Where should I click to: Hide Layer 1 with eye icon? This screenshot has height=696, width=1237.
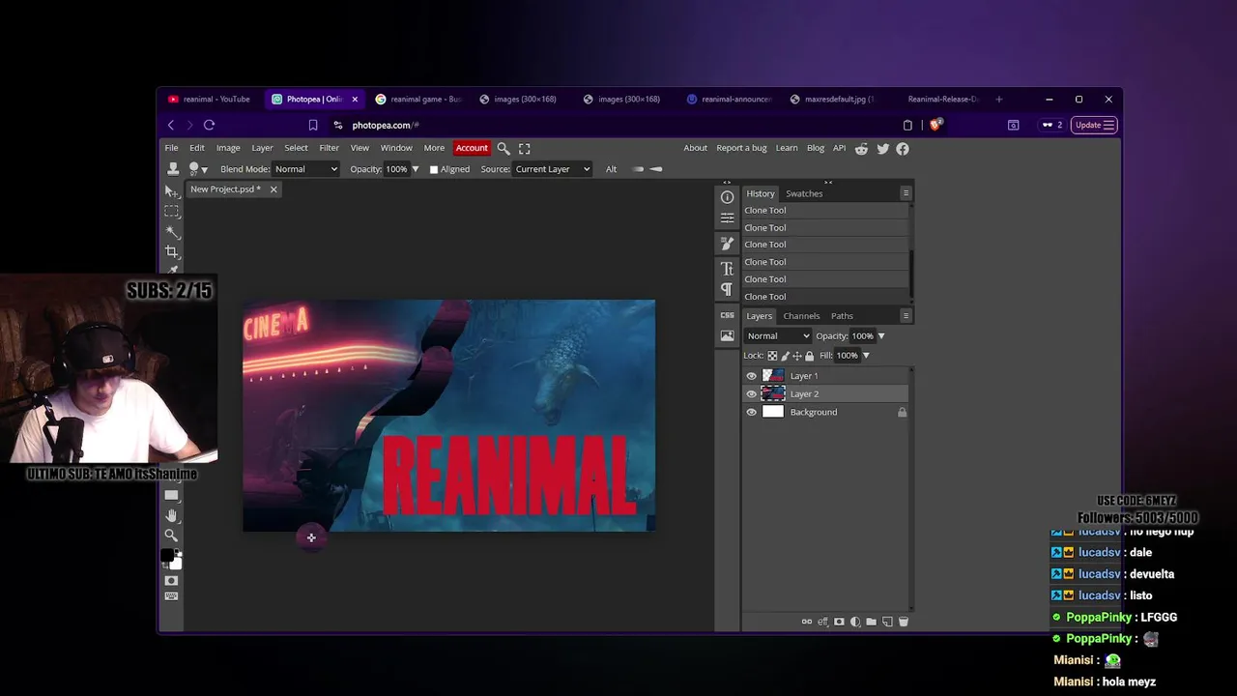click(752, 376)
